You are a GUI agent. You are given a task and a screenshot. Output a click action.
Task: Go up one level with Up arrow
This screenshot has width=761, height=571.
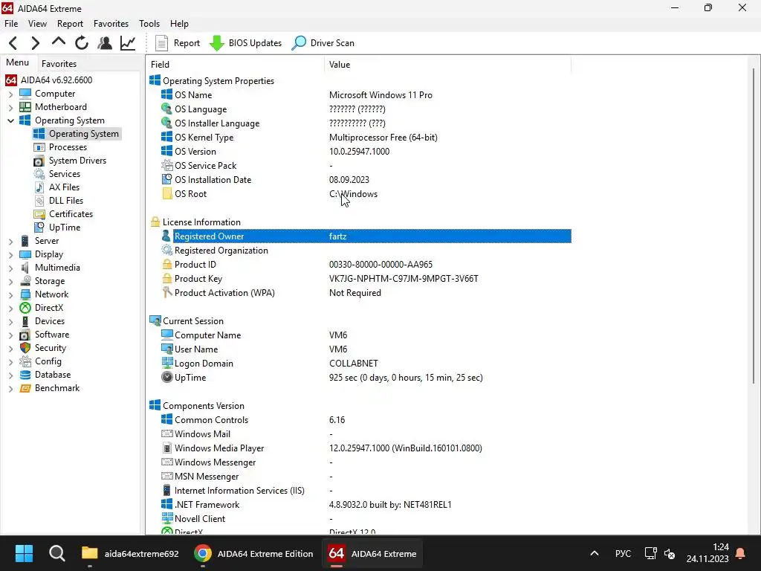pyautogui.click(x=58, y=42)
